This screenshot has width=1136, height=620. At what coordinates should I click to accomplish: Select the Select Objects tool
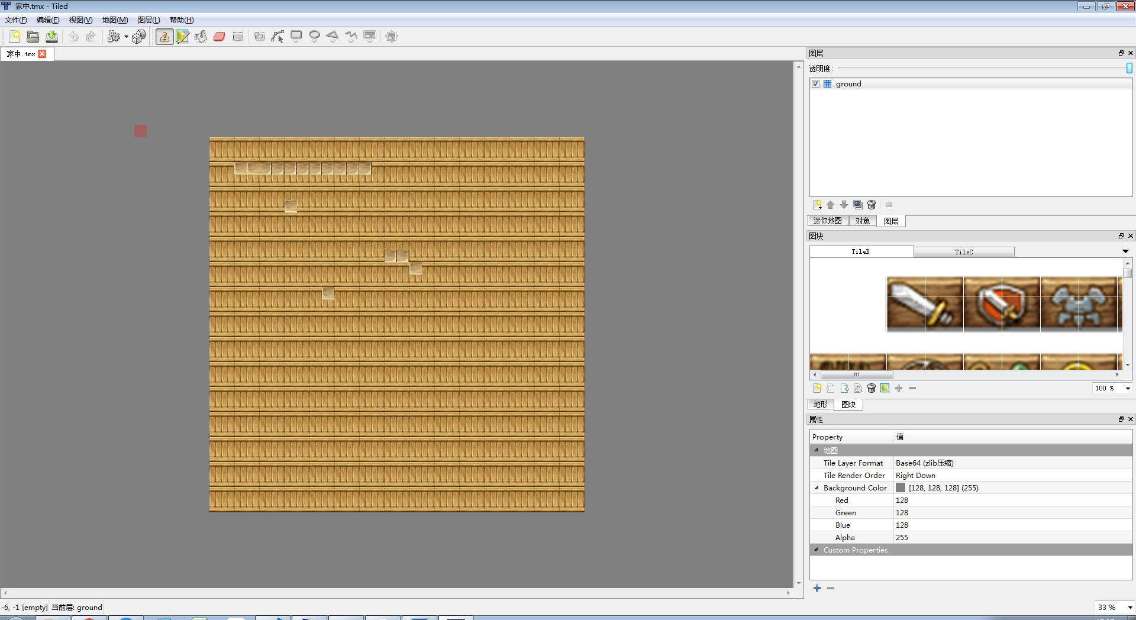pyautogui.click(x=260, y=37)
